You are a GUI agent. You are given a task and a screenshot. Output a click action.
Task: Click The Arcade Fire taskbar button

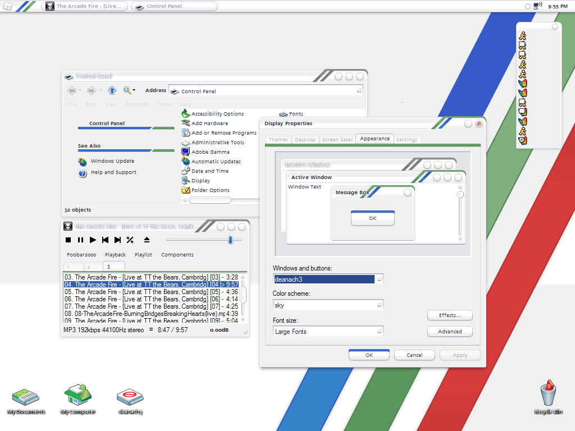[84, 6]
